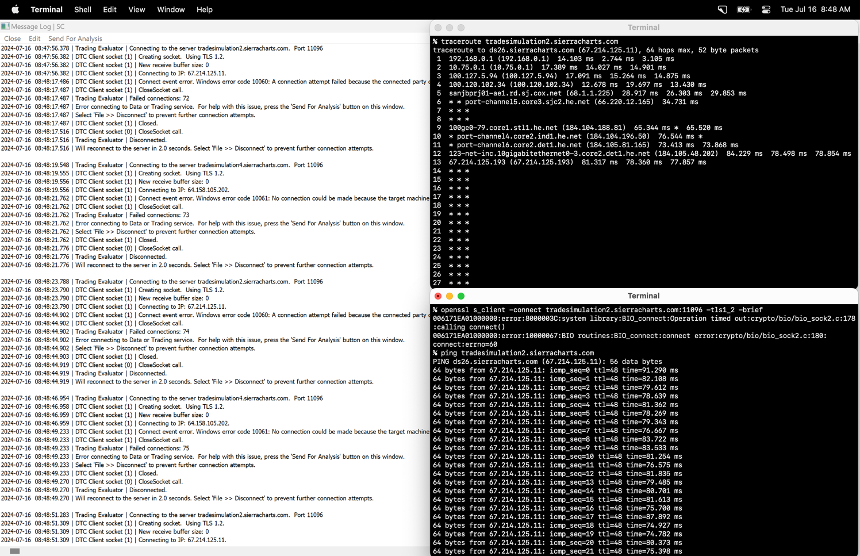
Task: Select the log line 'Failed connections: 73'
Action: pos(95,215)
